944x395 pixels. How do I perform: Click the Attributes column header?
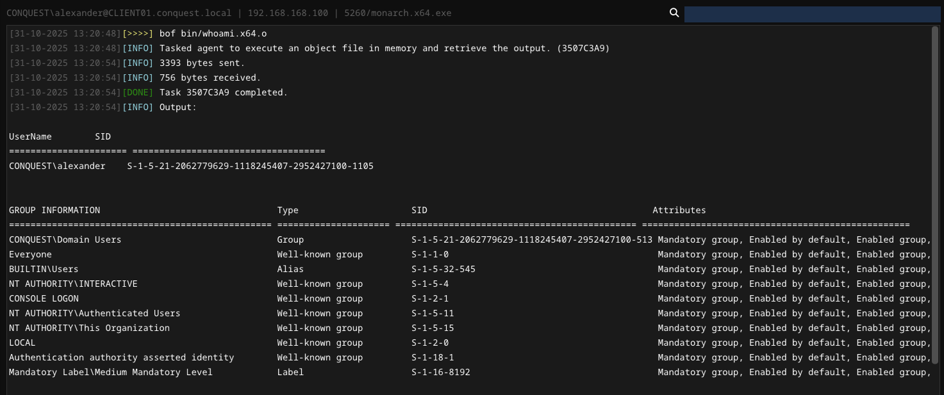(x=679, y=210)
